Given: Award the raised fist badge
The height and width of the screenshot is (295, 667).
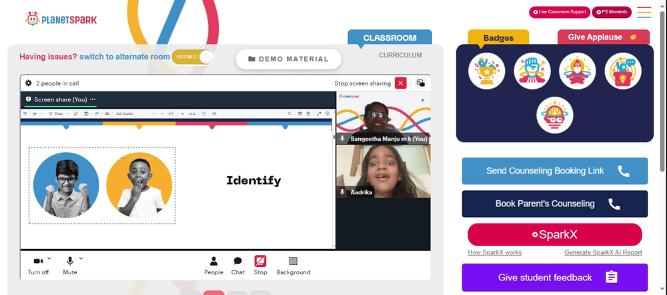Looking at the screenshot, I should pos(532,71).
